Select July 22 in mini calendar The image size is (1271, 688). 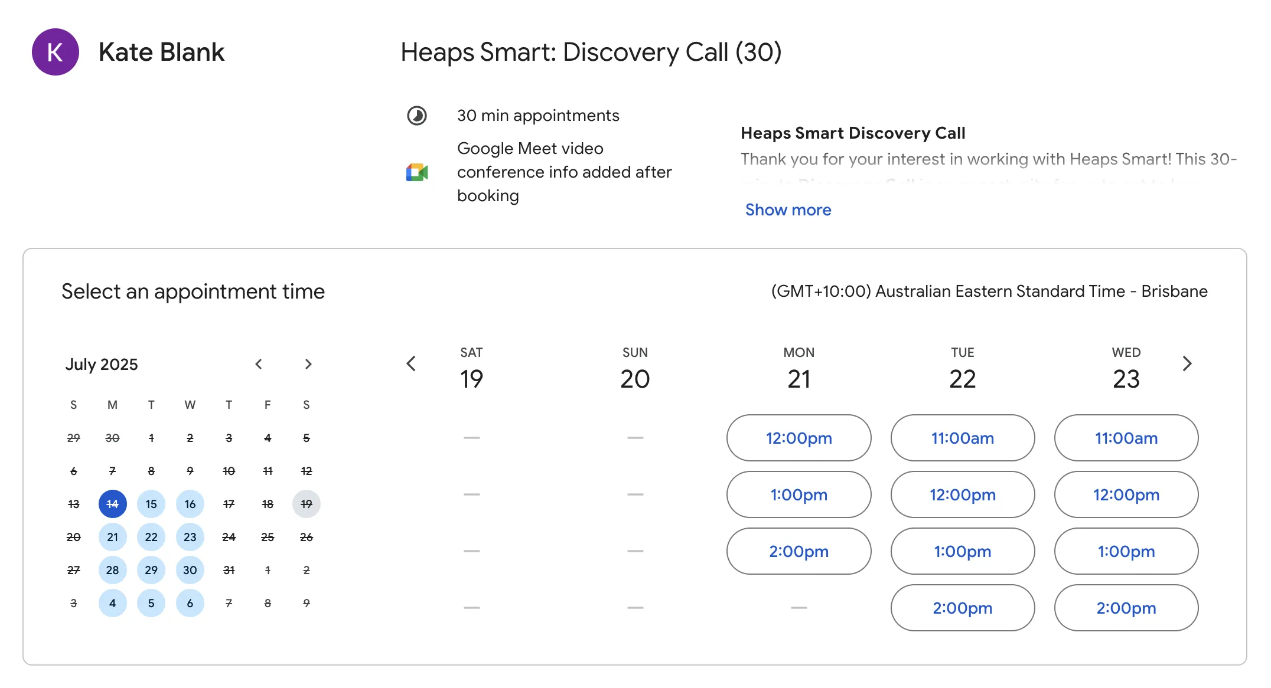pyautogui.click(x=151, y=537)
